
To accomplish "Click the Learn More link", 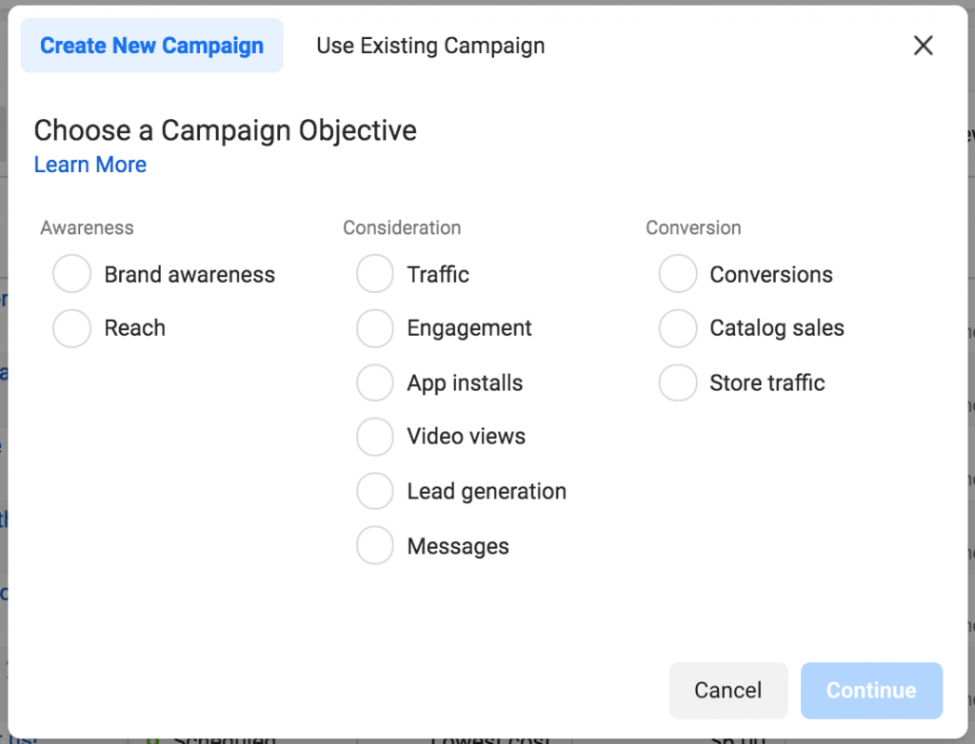I will (90, 165).
